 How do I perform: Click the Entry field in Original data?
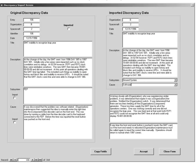(32, 20)
